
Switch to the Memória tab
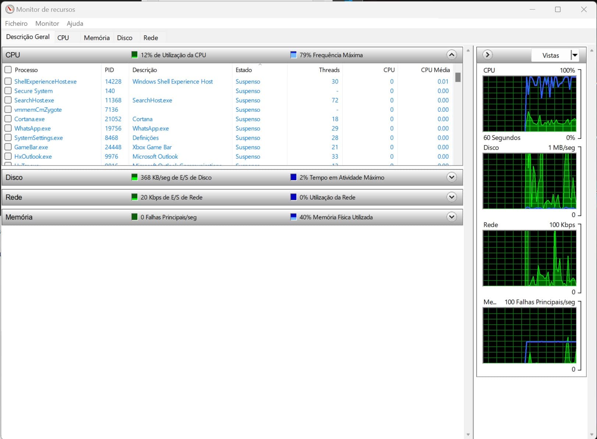96,38
